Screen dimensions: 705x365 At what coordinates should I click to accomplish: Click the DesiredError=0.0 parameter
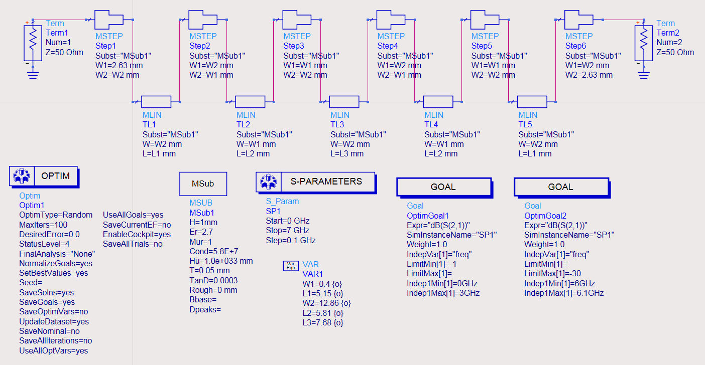(x=49, y=235)
